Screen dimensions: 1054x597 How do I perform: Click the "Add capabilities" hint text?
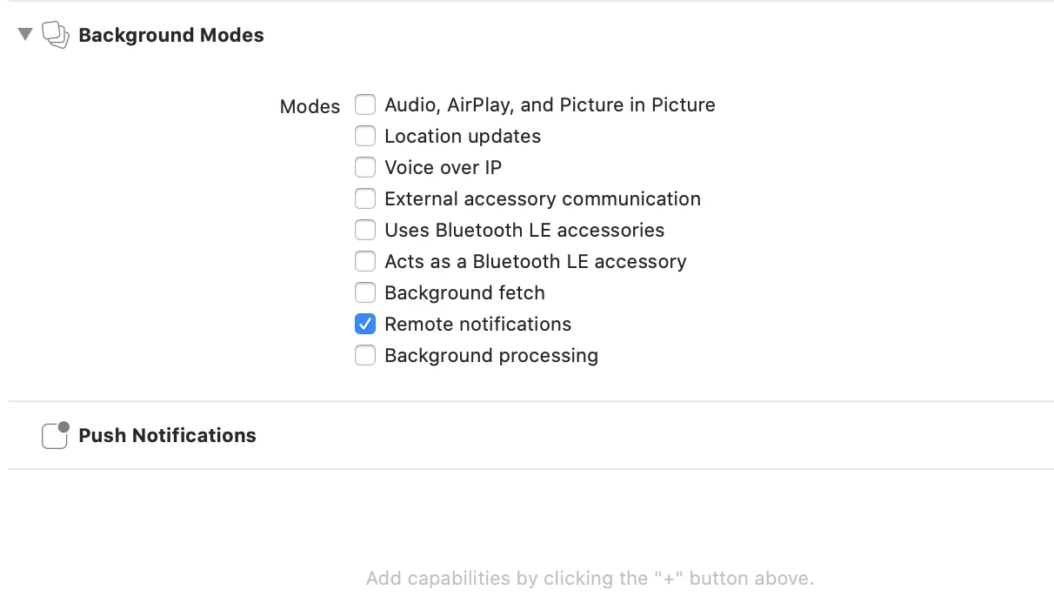(590, 579)
